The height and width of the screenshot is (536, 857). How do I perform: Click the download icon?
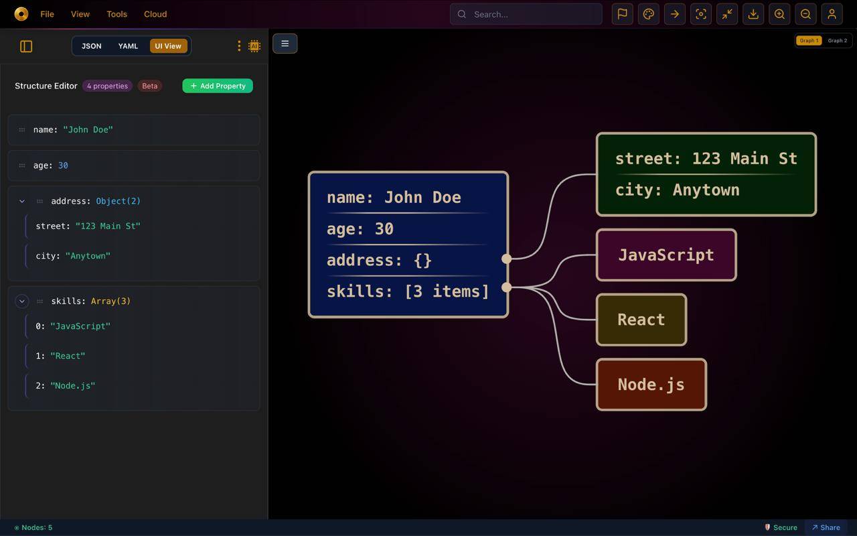(753, 14)
